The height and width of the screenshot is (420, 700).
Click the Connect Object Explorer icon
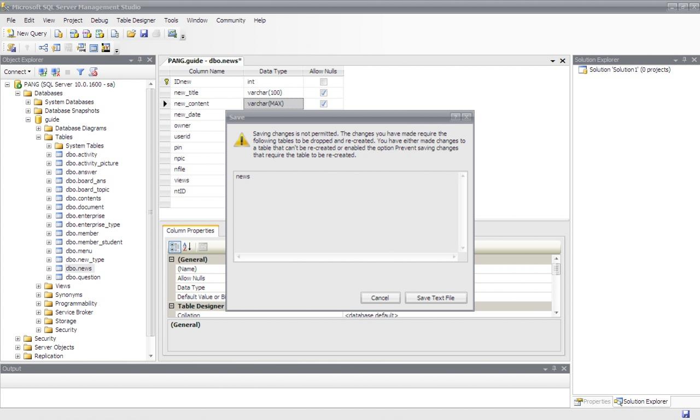tap(43, 72)
